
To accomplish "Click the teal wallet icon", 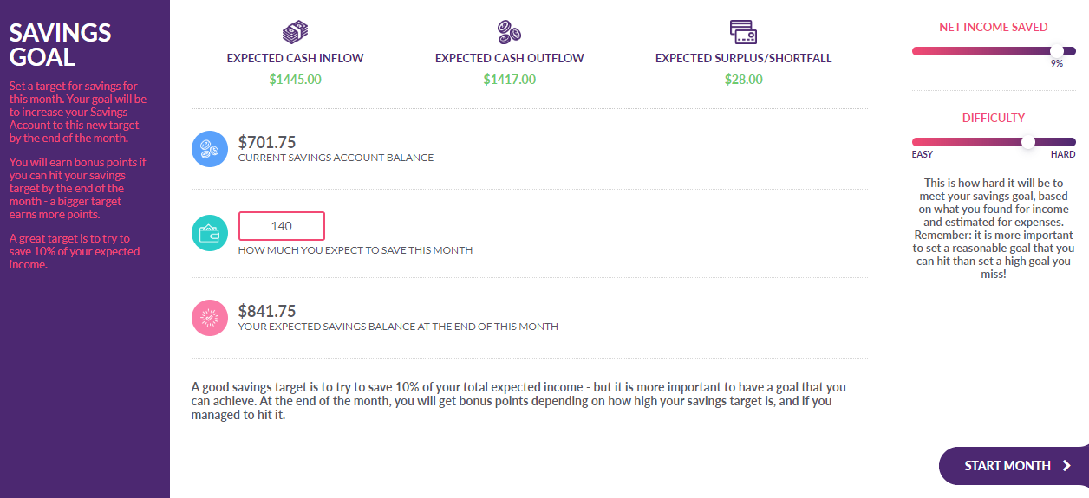I will [210, 233].
